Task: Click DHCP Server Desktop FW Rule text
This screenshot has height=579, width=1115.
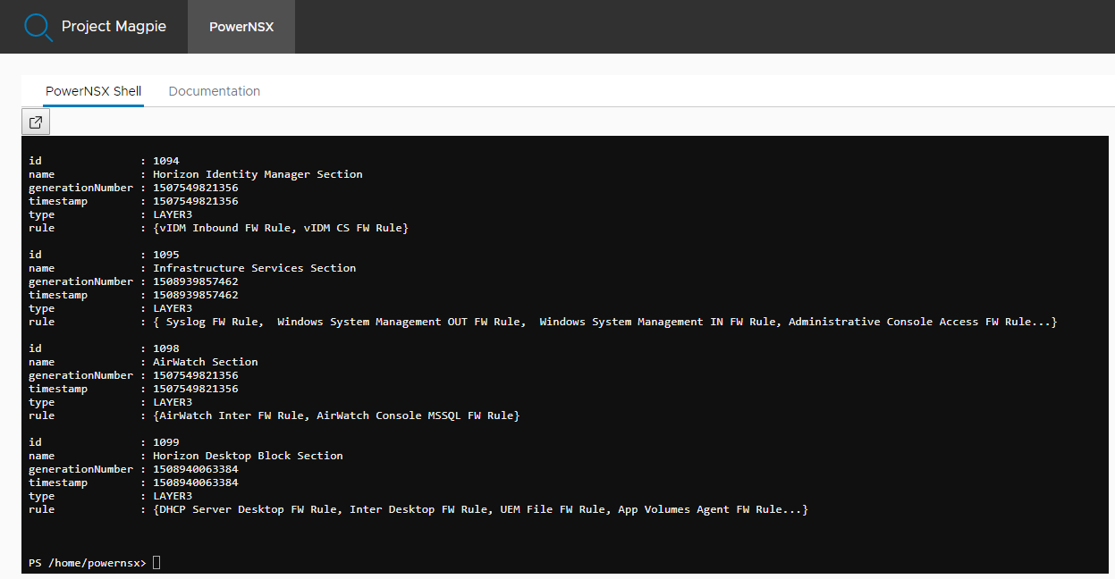Action: pos(248,509)
